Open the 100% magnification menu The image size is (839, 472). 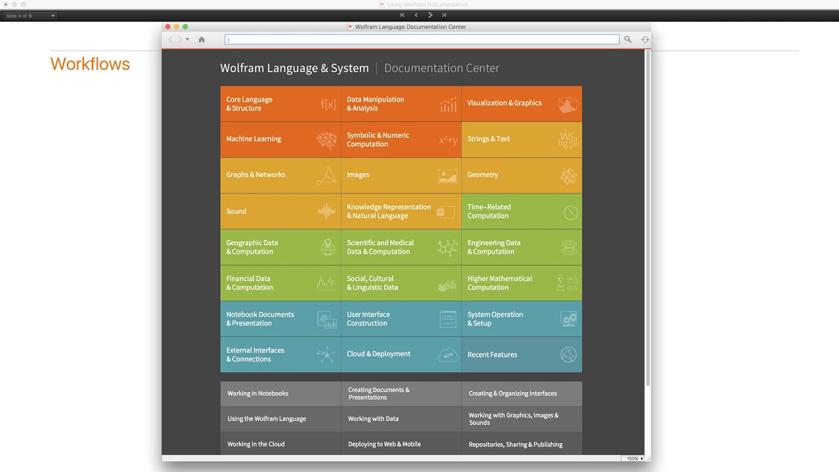(x=634, y=458)
